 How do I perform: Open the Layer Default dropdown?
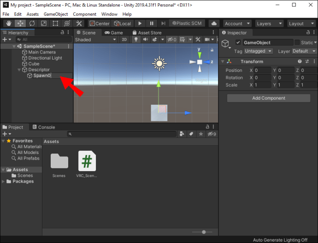click(304, 51)
